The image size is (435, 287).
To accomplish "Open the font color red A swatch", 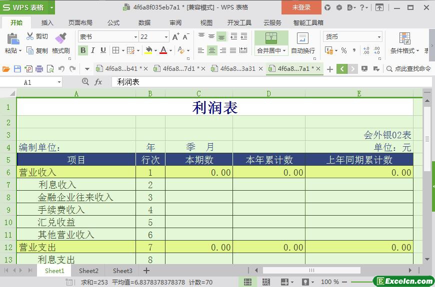I will pos(163,50).
